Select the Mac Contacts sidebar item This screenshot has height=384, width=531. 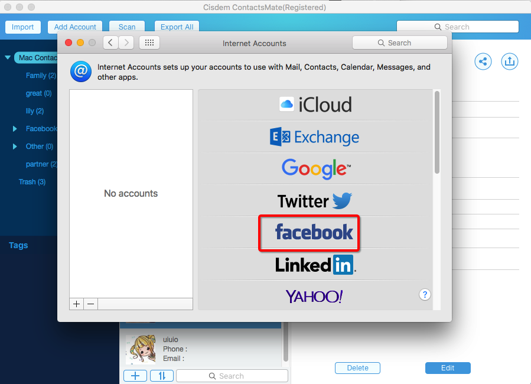pyautogui.click(x=37, y=57)
